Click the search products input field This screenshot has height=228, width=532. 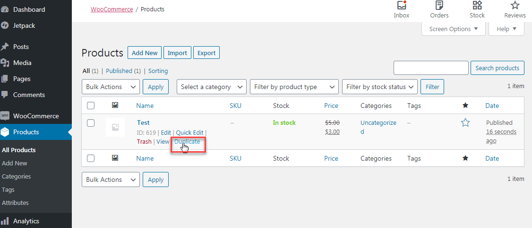pos(431,68)
